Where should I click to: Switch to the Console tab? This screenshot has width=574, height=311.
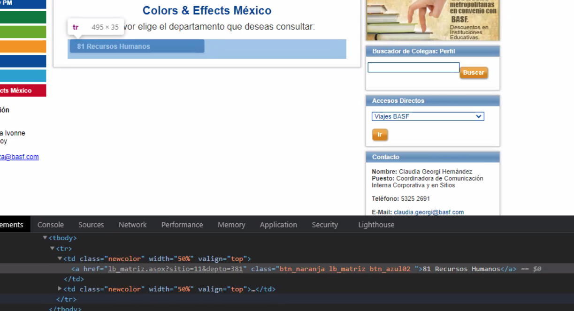(51, 225)
